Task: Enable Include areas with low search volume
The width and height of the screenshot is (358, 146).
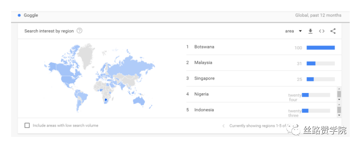Action: point(27,125)
